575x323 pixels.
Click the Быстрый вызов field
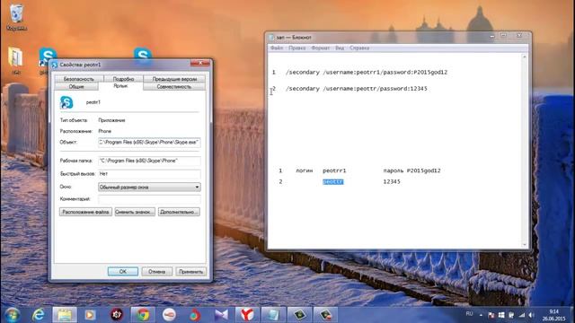(x=149, y=174)
